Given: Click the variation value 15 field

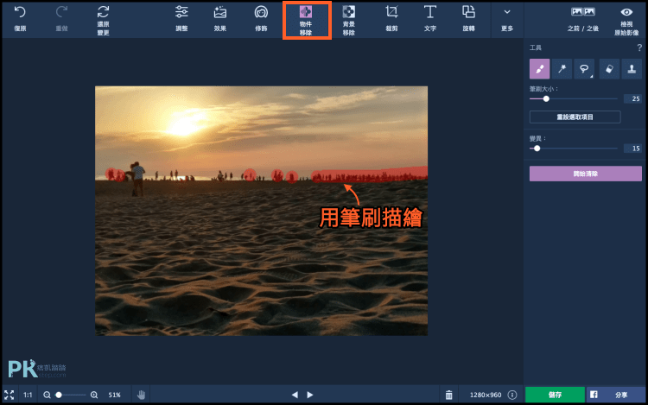Looking at the screenshot, I should [632, 149].
